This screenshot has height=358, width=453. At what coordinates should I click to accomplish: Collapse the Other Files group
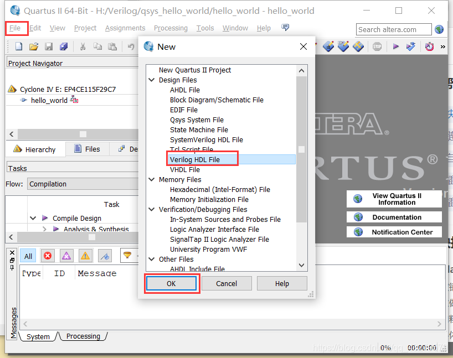click(151, 259)
